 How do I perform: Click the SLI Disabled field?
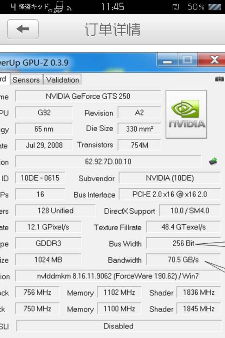click(118, 326)
